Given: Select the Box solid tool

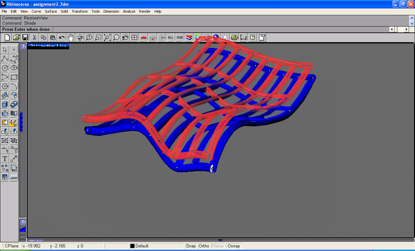Looking at the screenshot, I should coord(5,104).
